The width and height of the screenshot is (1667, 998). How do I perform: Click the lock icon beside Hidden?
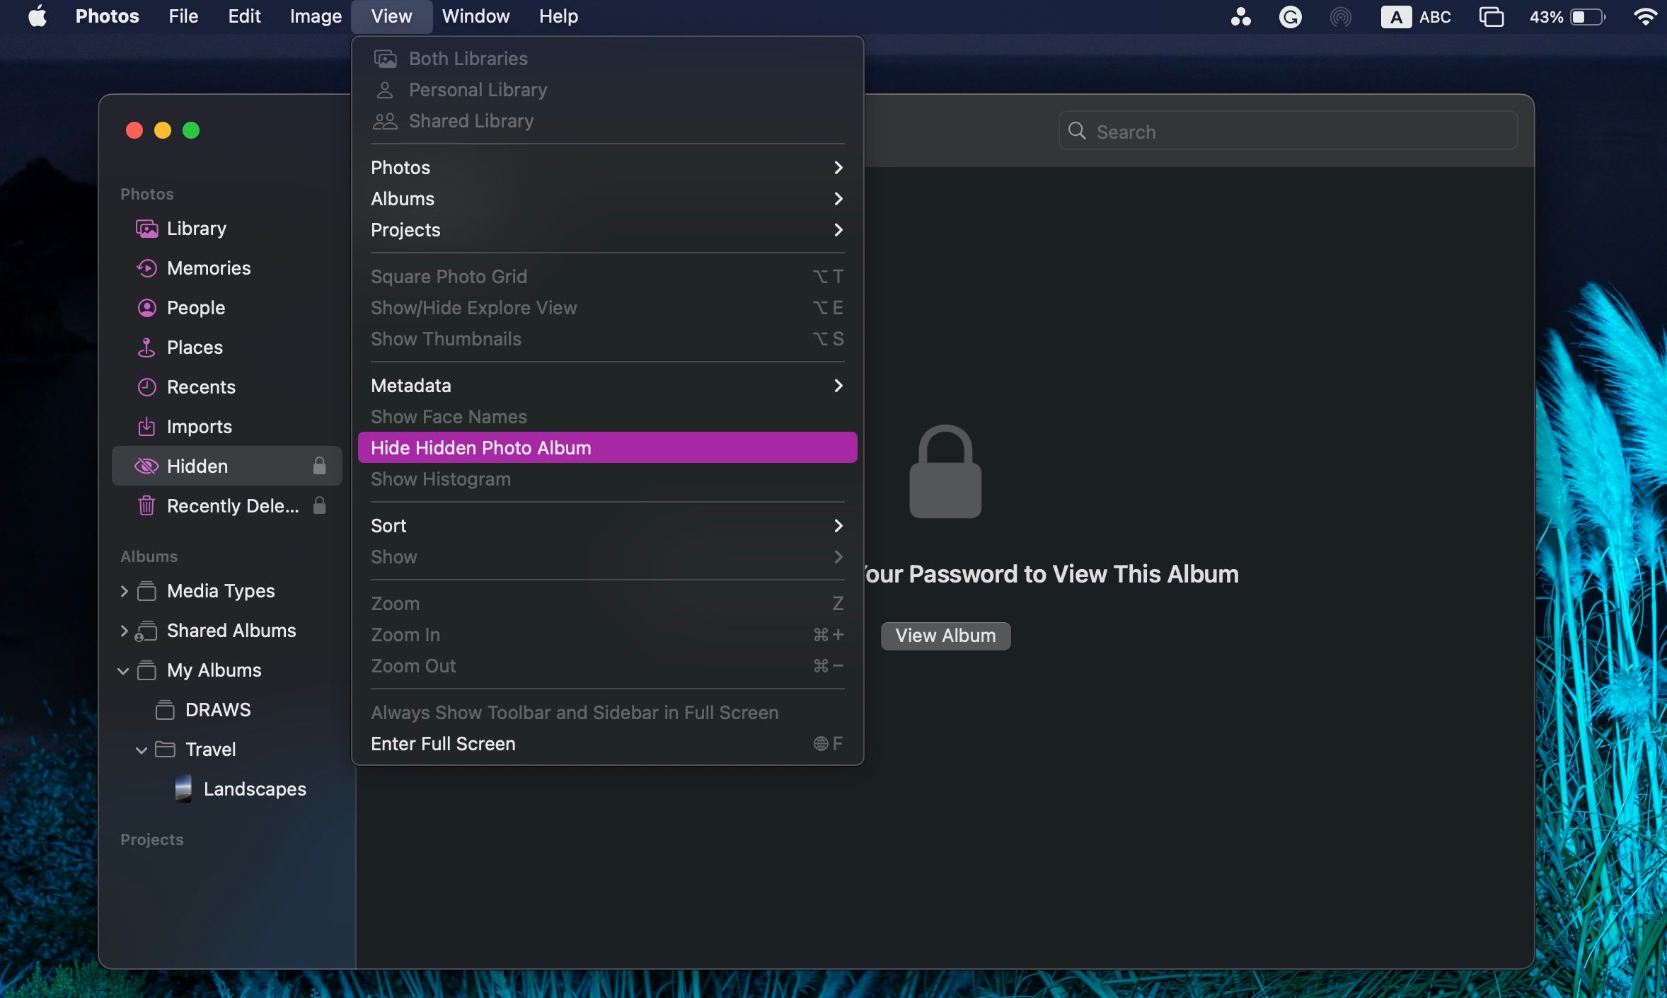(319, 466)
